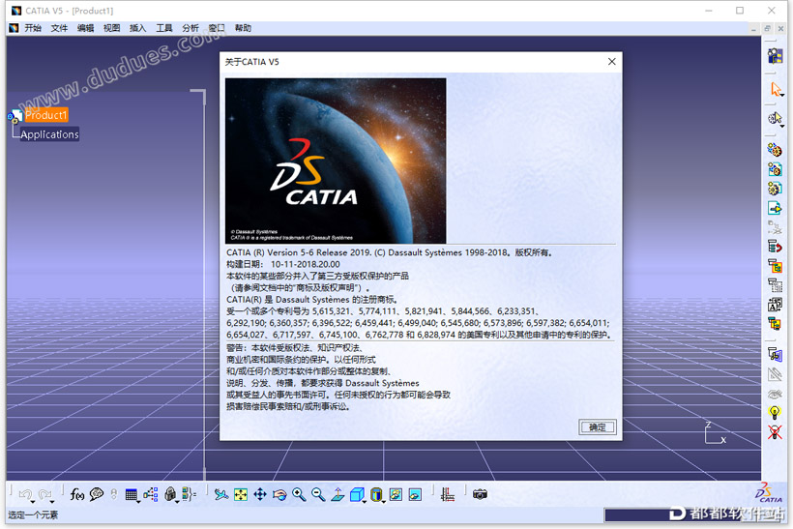Open the 编辑 menu
Screen dimensions: 793x529
85,28
